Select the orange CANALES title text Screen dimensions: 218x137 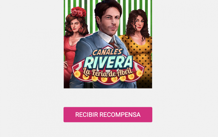(107, 52)
